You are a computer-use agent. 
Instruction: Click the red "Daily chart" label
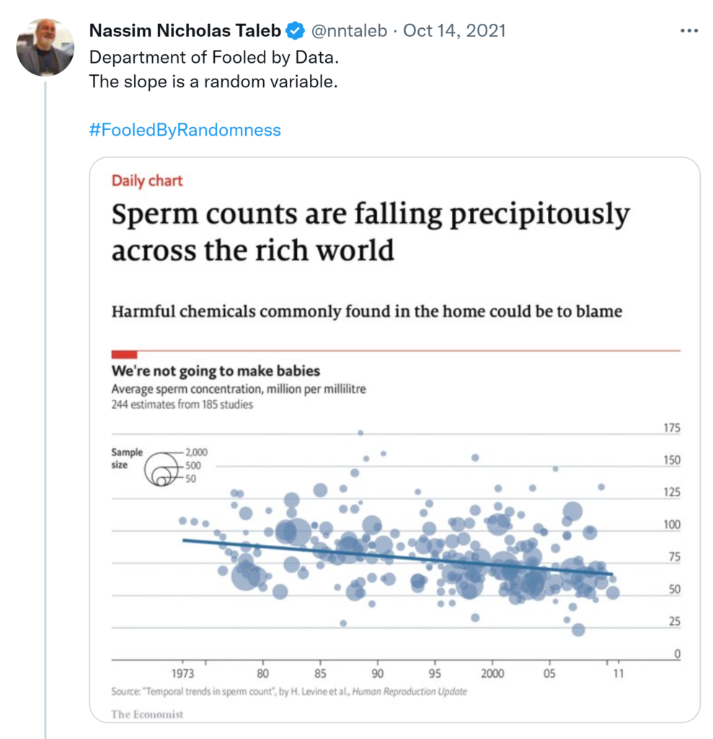[147, 180]
